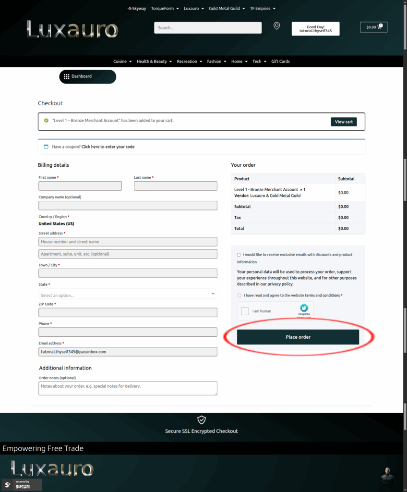407x492 pixels.
Task: Focus the Search field
Action: (x=207, y=27)
